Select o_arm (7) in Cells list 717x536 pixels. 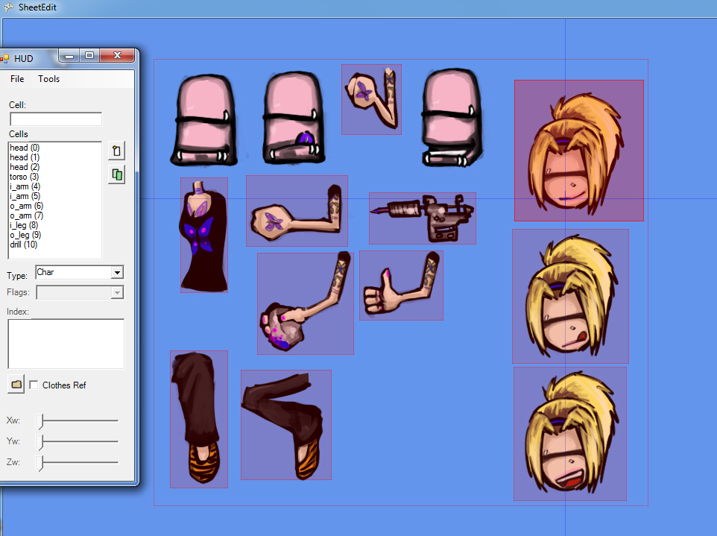click(x=27, y=215)
